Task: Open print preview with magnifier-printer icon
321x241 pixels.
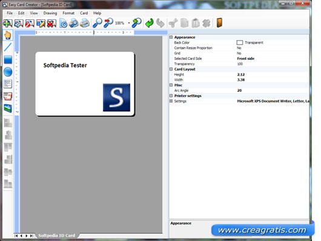Action: click(x=73, y=23)
